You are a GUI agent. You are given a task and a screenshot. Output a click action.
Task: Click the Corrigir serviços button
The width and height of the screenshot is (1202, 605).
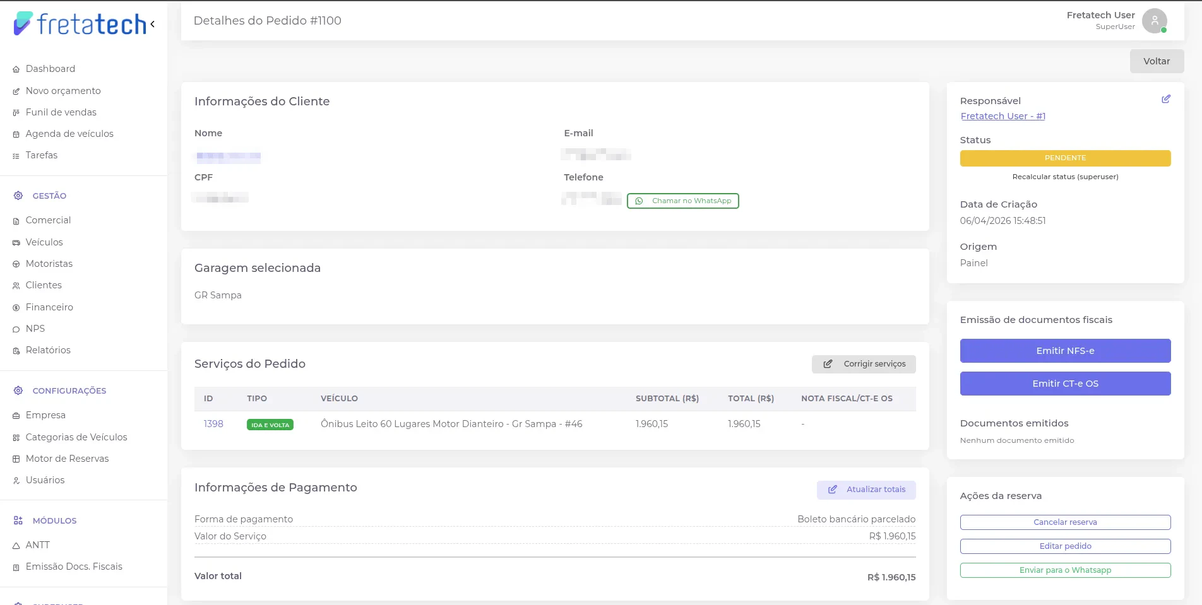click(x=864, y=364)
